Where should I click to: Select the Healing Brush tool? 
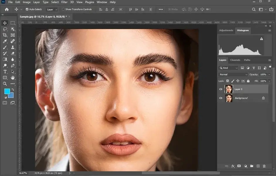coord(13,41)
